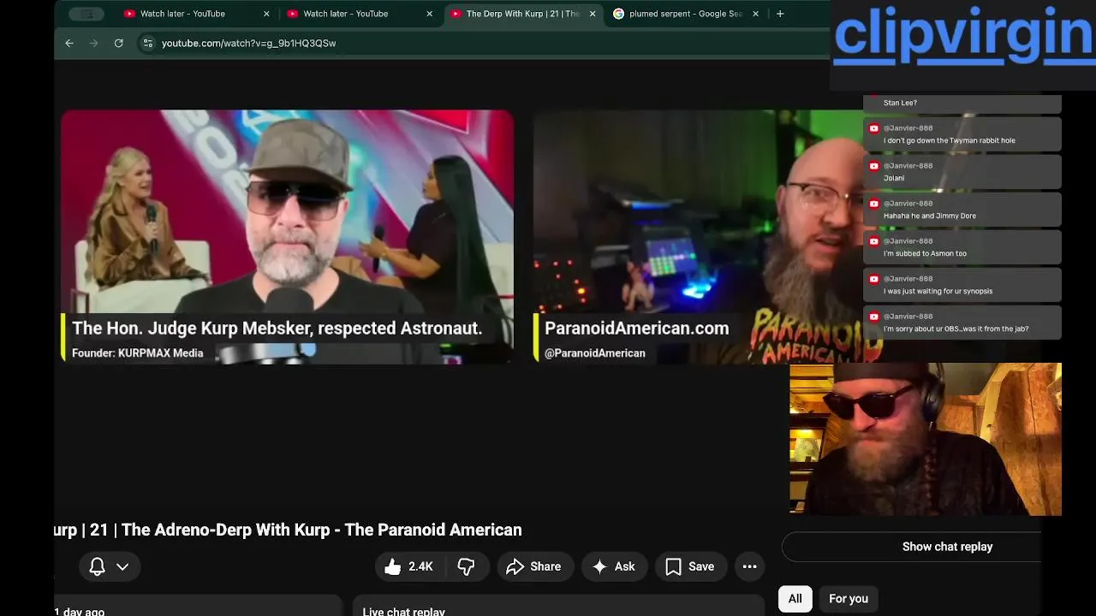Switch to plumed serpent Google Search tab
Viewport: 1096px width, 616px height.
click(x=685, y=14)
